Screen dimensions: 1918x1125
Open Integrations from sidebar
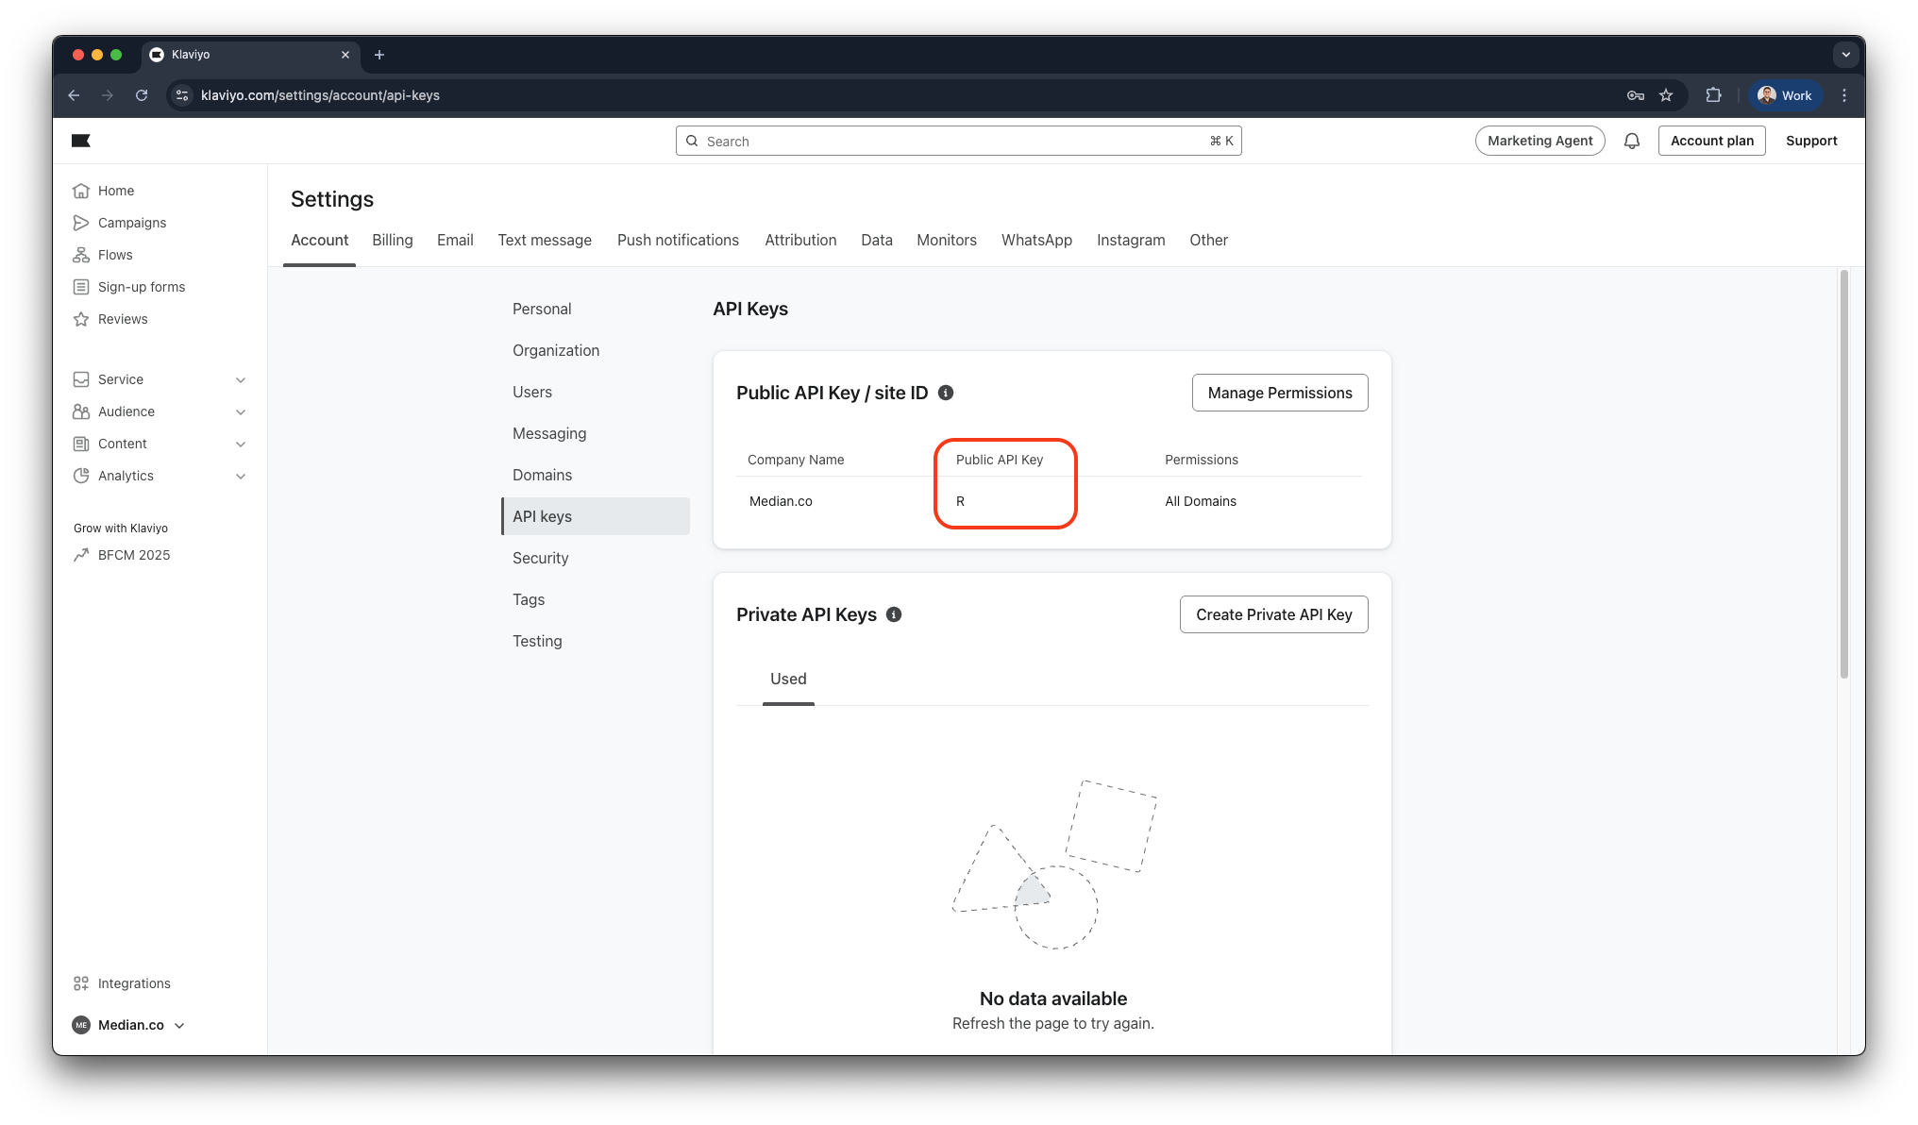(134, 983)
